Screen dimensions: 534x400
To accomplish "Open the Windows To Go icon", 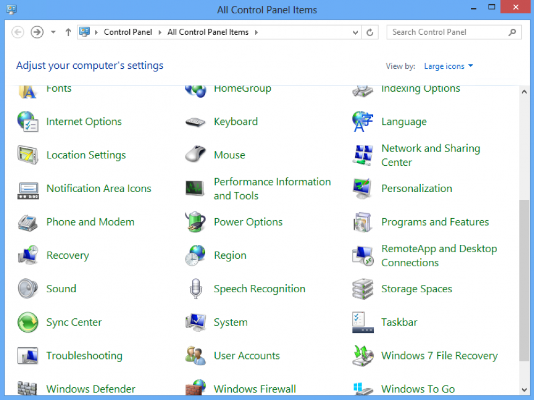I will (x=363, y=389).
